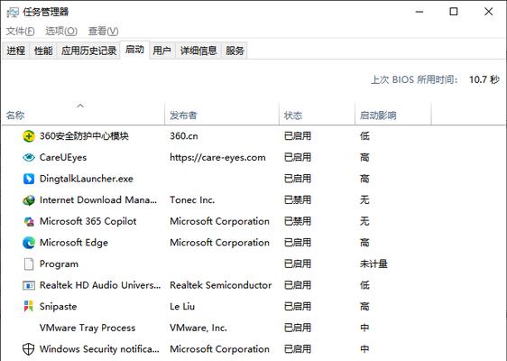Click the https://care-eyes.com publisher cell

tap(217, 158)
